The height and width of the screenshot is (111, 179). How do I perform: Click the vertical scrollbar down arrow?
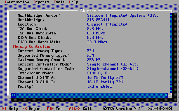tap(171, 91)
